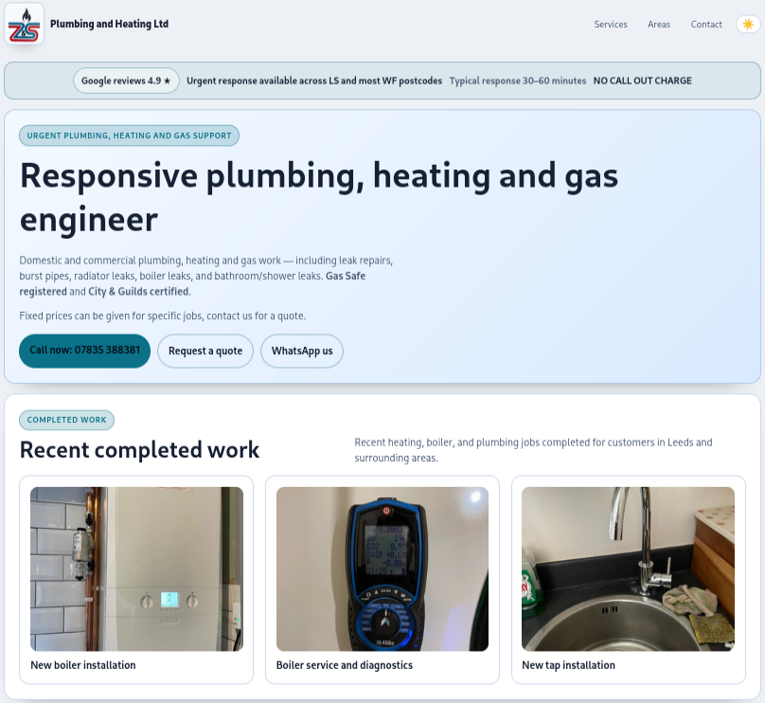
Task: Open the Services menu item
Action: point(611,25)
